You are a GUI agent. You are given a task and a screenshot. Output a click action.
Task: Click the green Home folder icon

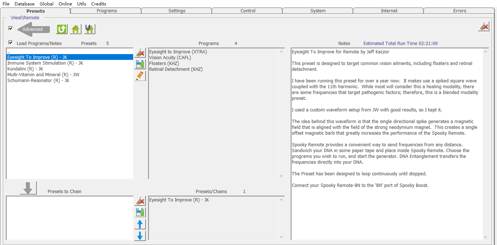tap(76, 29)
